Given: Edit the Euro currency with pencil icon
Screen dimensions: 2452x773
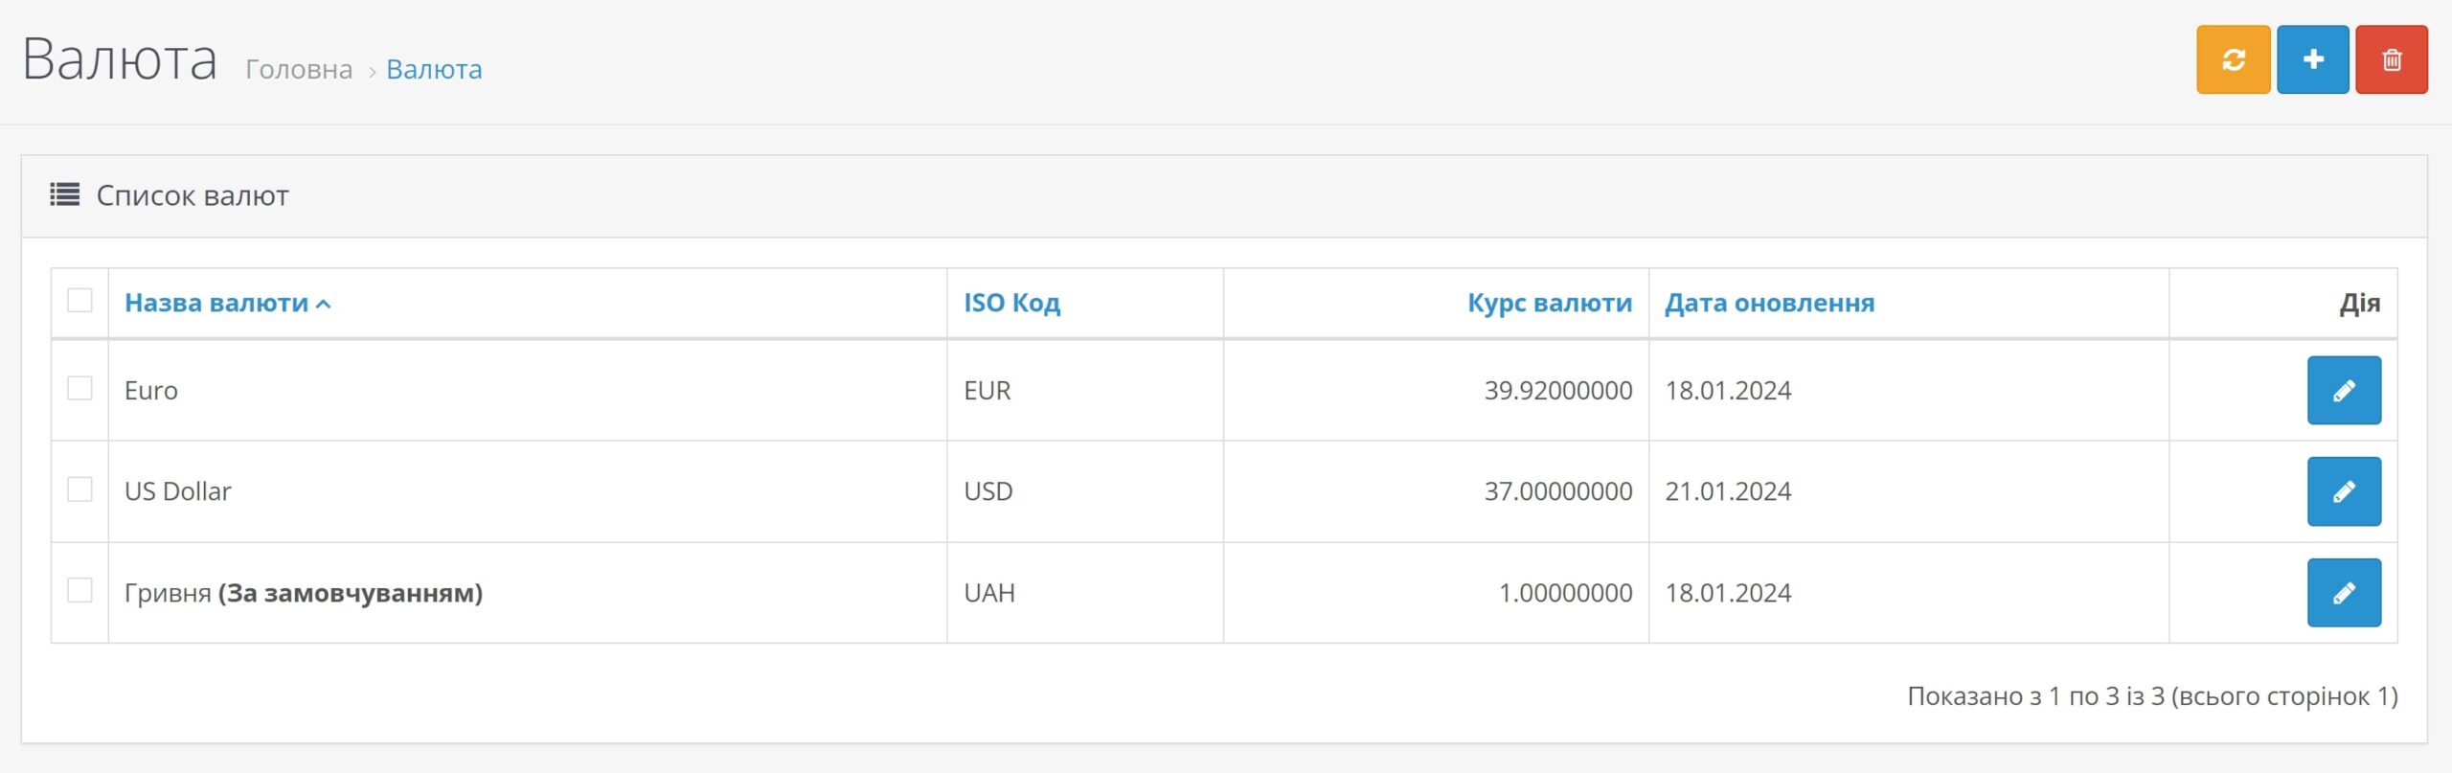Looking at the screenshot, I should 2343,391.
